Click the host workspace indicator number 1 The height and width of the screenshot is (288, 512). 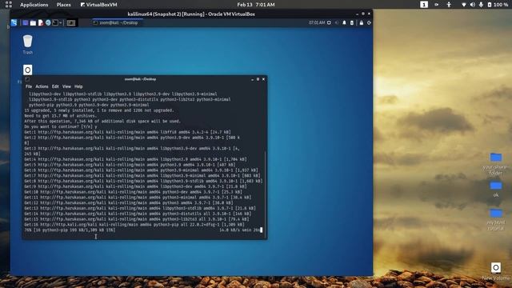tap(424, 5)
